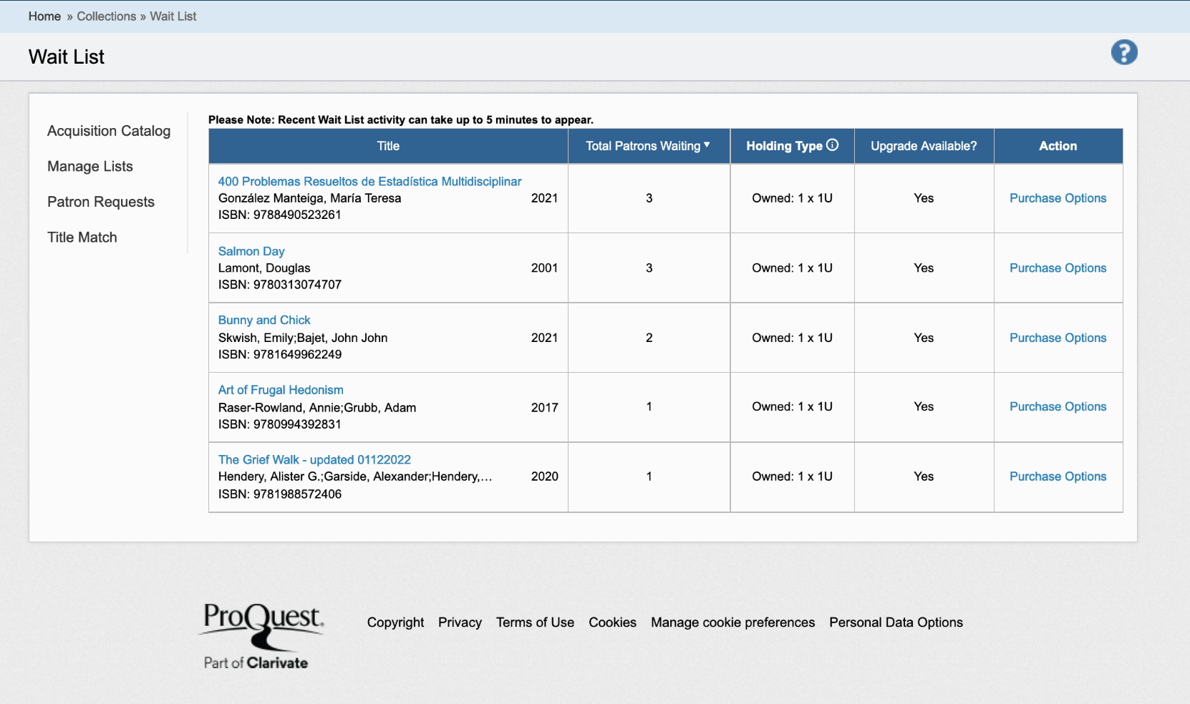View Purchase Options for Art of Frugal Hedonism
1190x704 pixels.
(x=1058, y=406)
